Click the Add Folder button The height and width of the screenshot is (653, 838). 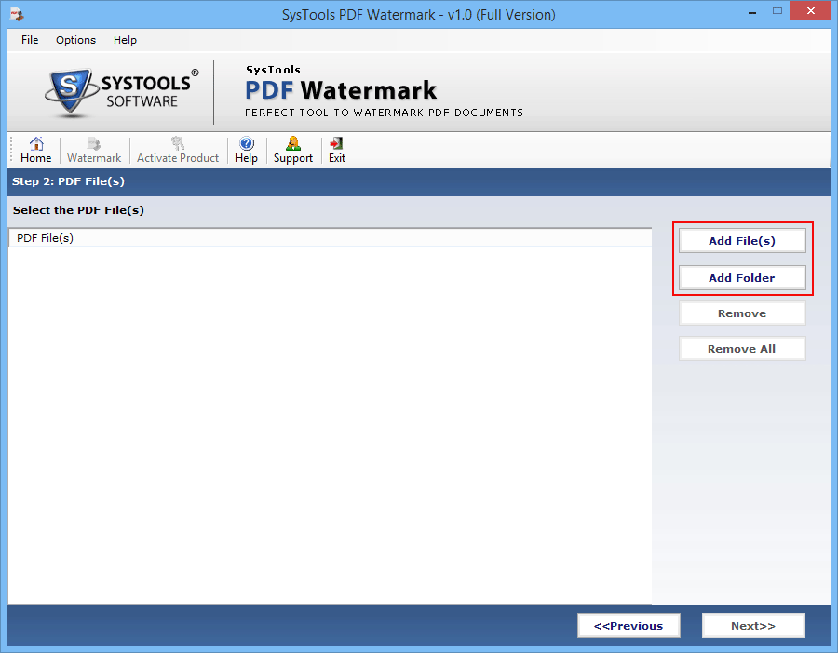[742, 277]
